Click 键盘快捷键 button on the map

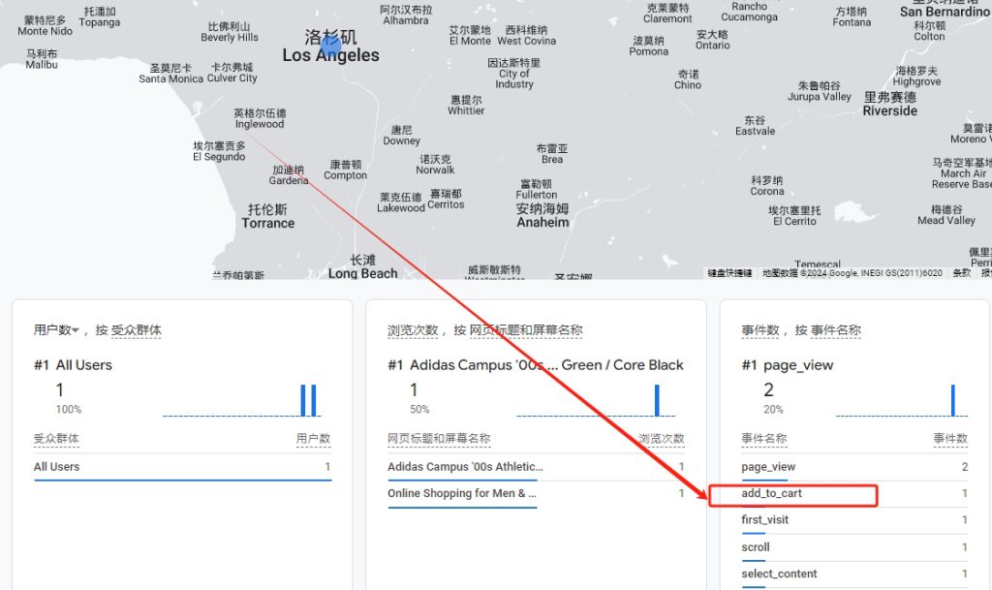coord(729,273)
